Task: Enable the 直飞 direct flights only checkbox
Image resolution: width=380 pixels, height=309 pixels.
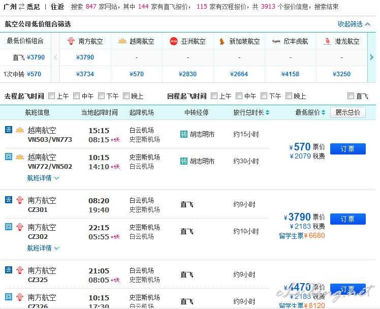Action: click(351, 96)
